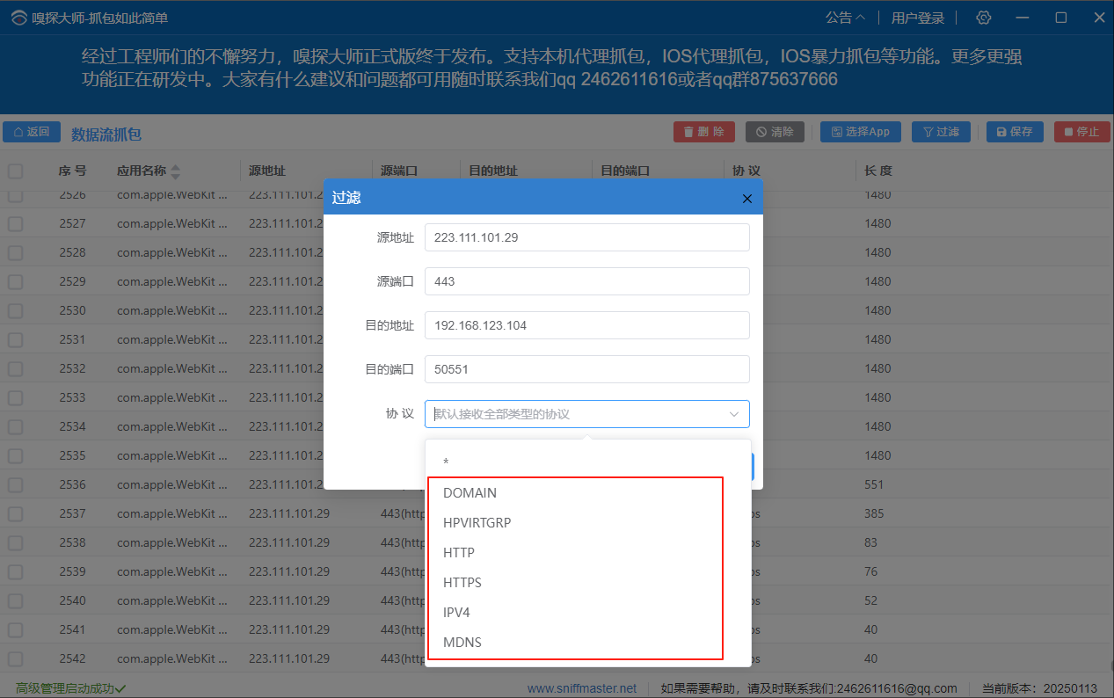The width and height of the screenshot is (1114, 698).
Task: Click the 保存 save button
Action: [1015, 132]
